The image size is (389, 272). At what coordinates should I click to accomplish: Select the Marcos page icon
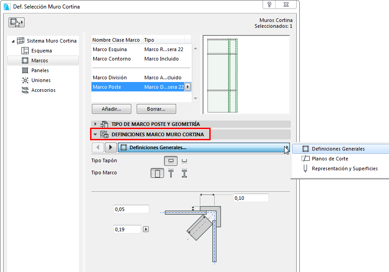point(26,60)
